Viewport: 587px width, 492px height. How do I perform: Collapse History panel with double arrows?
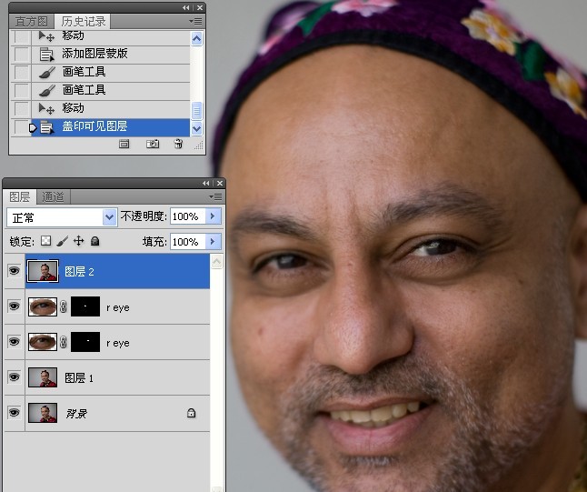[185, 7]
